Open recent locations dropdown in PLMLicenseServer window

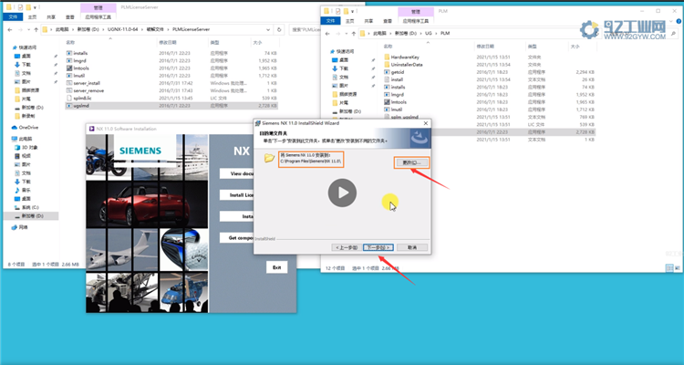point(29,30)
